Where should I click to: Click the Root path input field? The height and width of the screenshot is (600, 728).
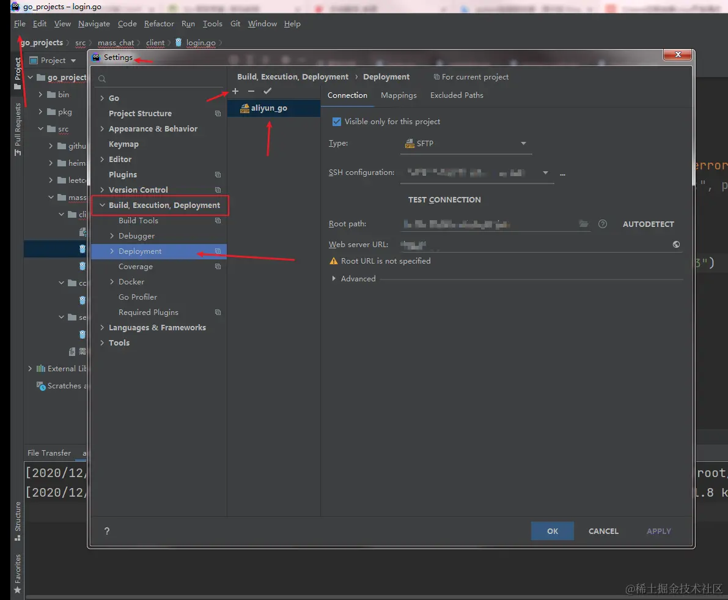coord(489,224)
